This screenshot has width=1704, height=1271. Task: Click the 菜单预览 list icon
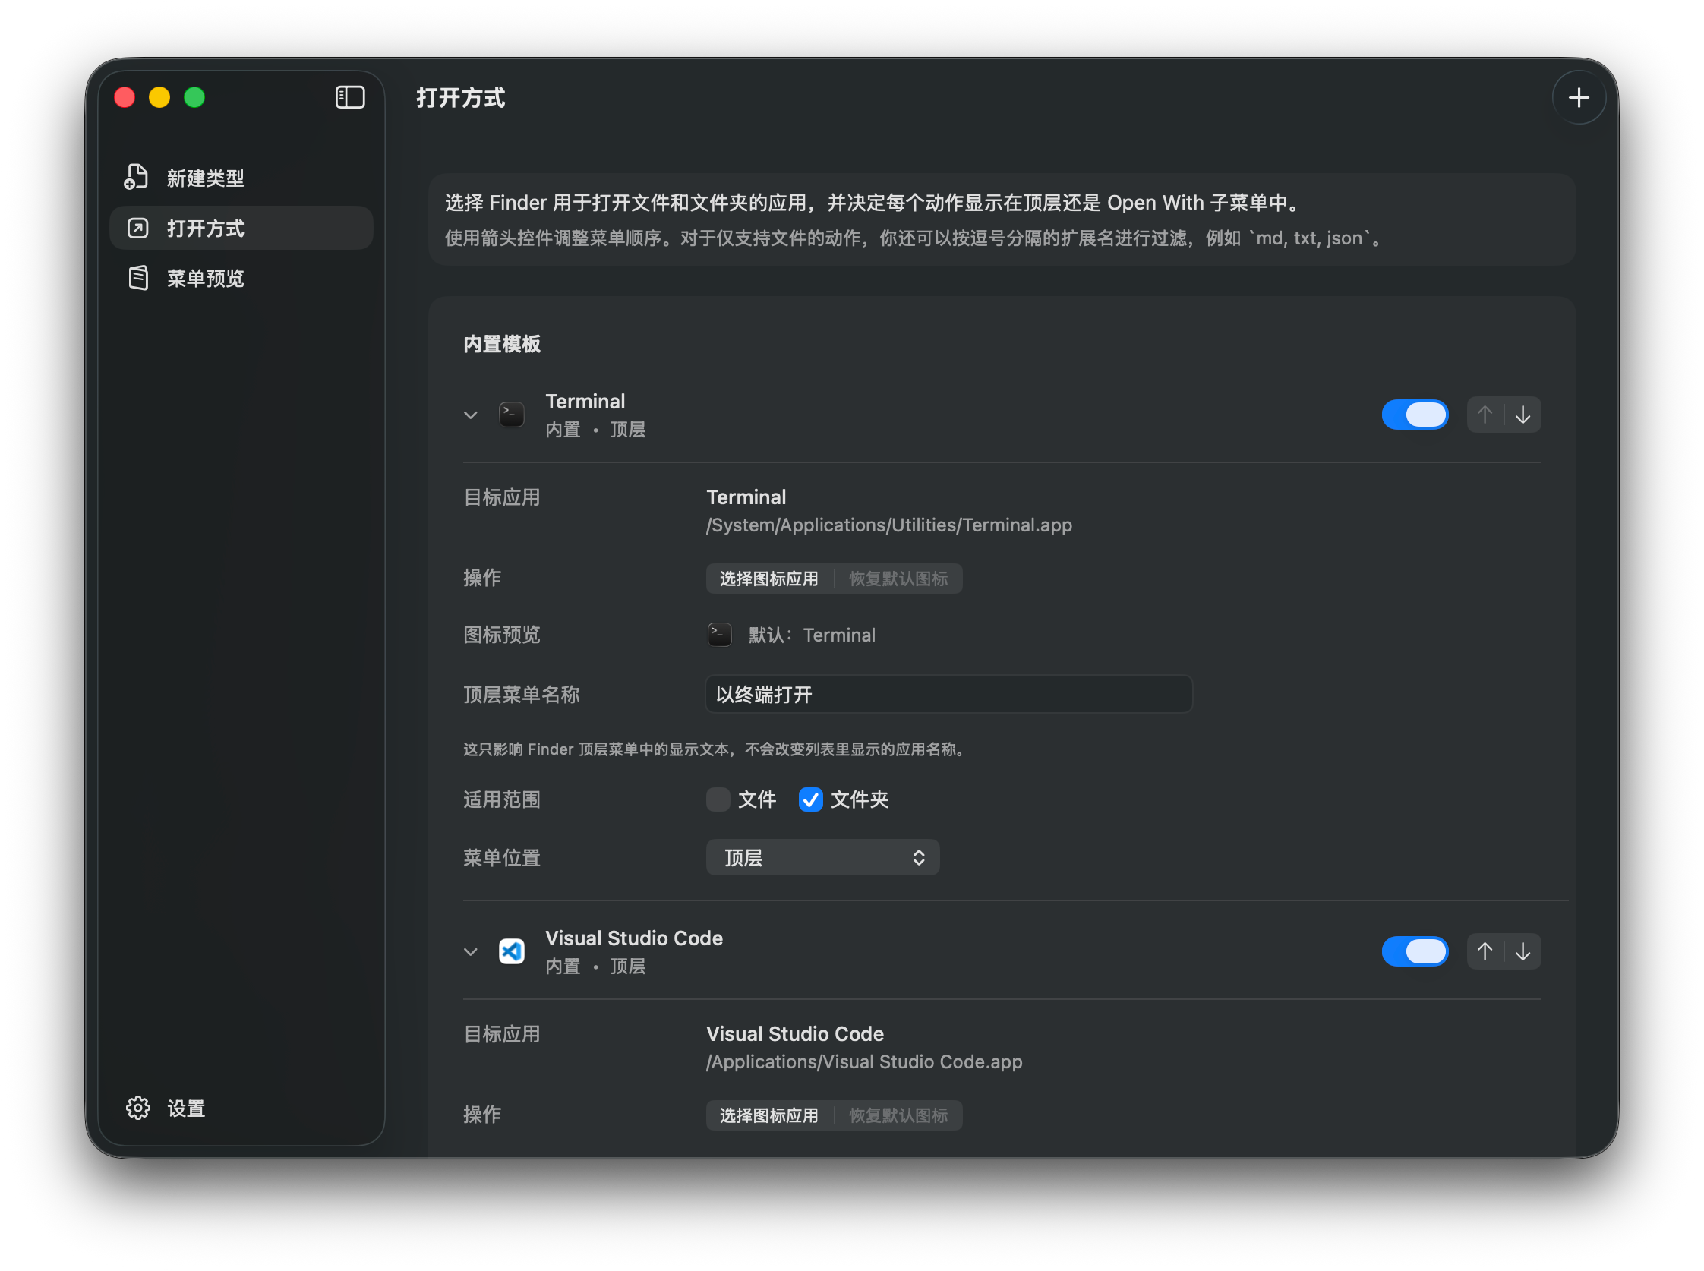point(138,278)
